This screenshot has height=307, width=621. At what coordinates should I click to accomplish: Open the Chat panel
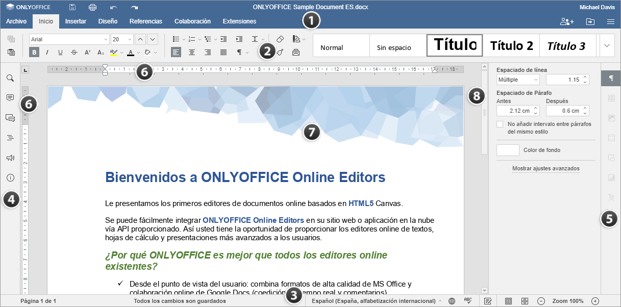[10, 116]
